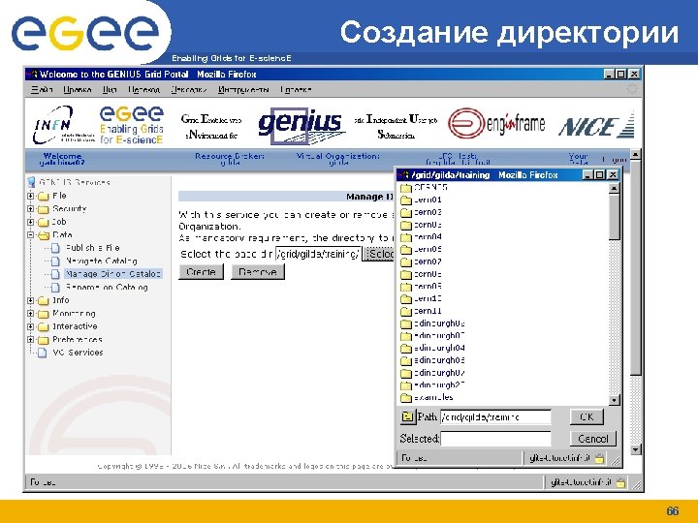Expand the File tree node

tap(30, 196)
